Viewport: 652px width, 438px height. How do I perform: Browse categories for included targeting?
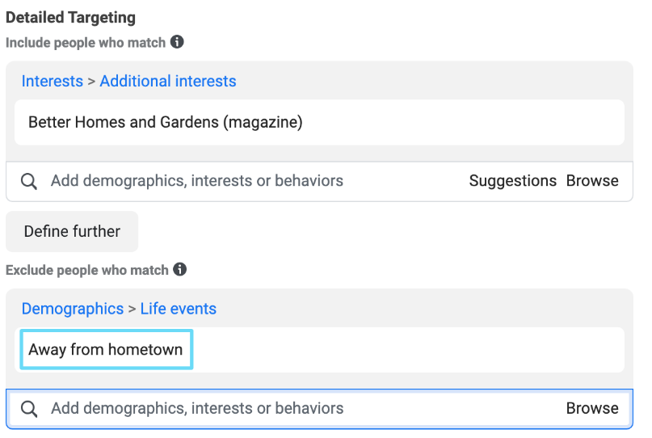(x=592, y=181)
